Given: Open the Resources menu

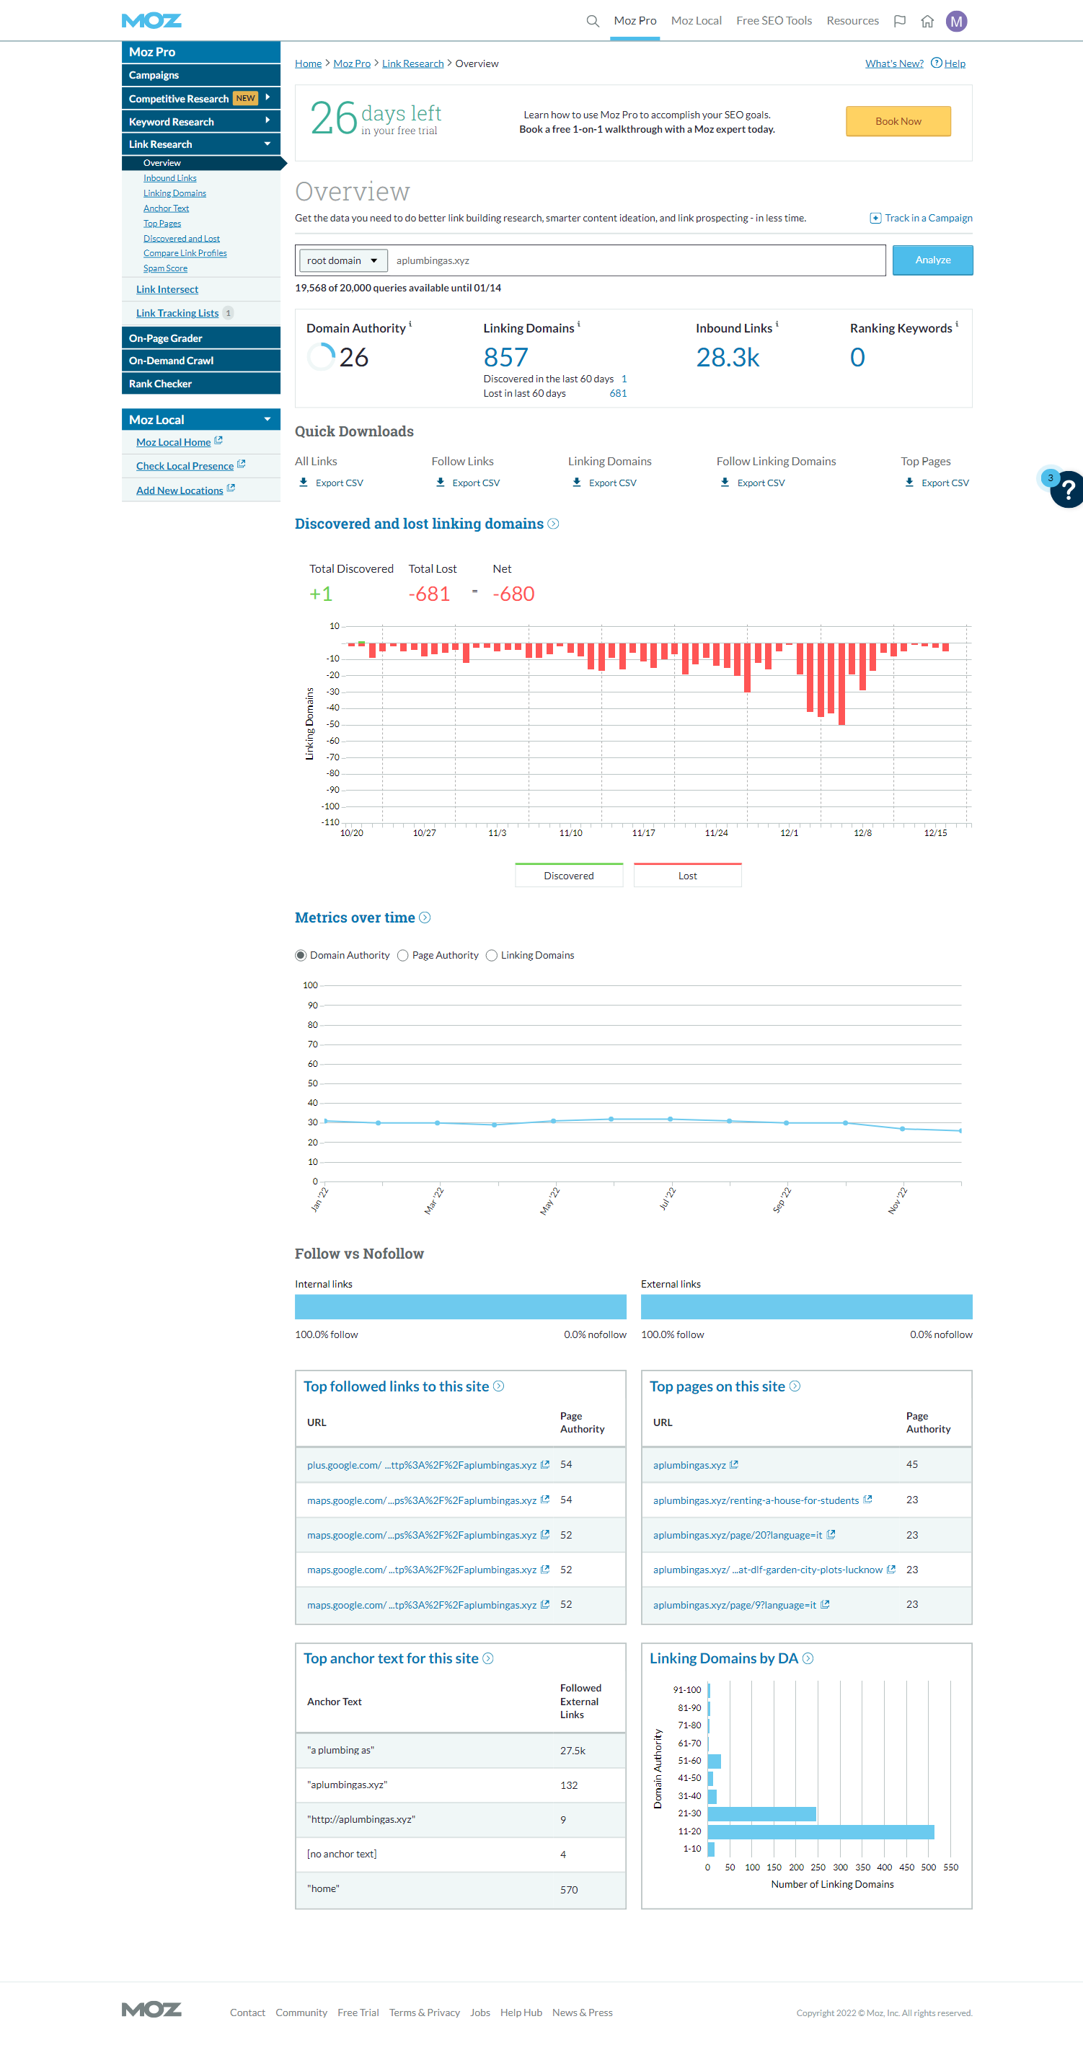Looking at the screenshot, I should (x=852, y=21).
